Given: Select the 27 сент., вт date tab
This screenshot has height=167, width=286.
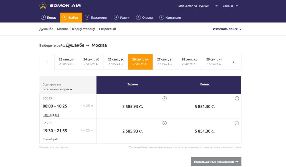Looking at the screenshot, I should point(165,62).
